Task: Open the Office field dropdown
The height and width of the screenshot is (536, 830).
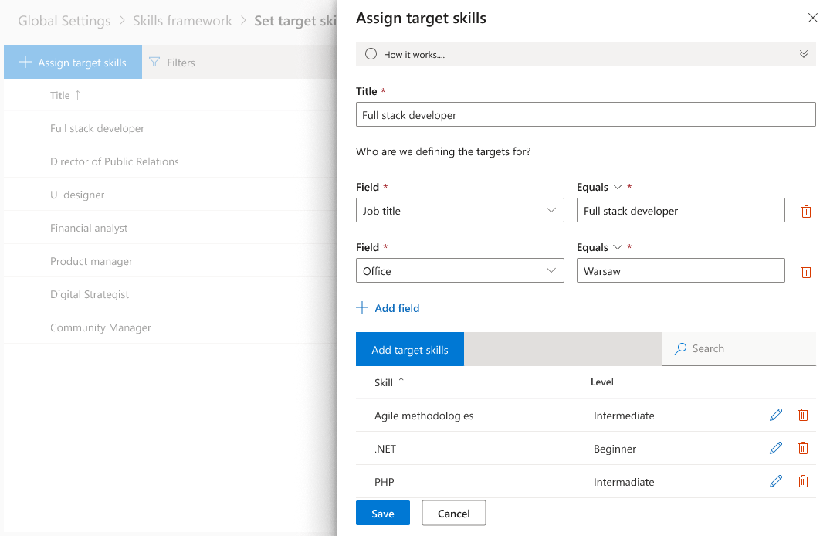Action: pos(460,271)
